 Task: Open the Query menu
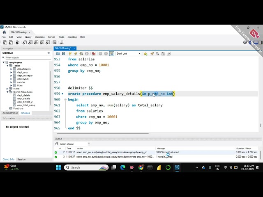28,37
